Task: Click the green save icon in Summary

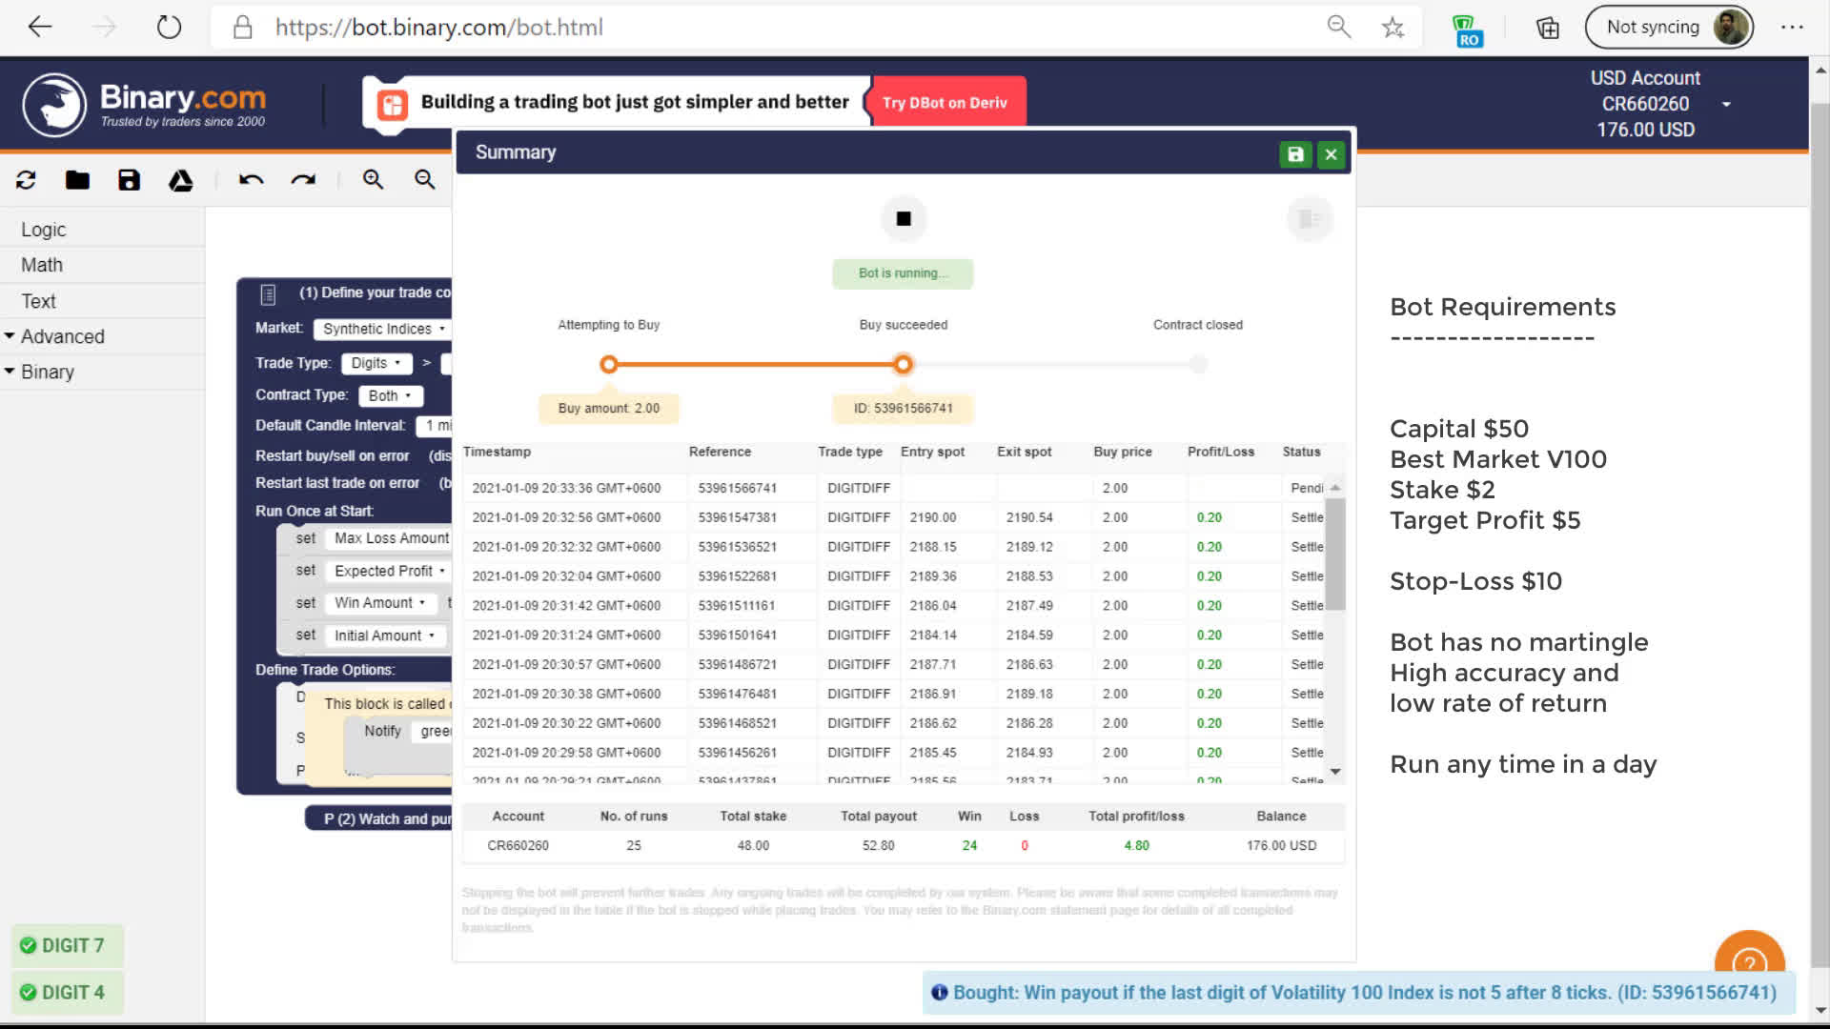Action: pos(1295,154)
